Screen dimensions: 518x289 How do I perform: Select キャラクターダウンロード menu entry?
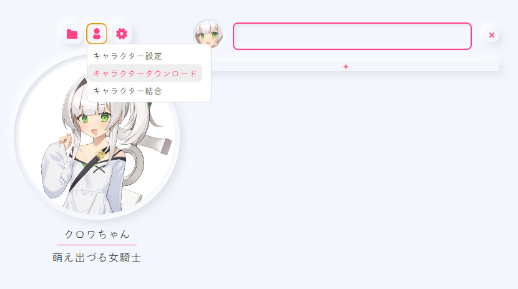click(145, 73)
